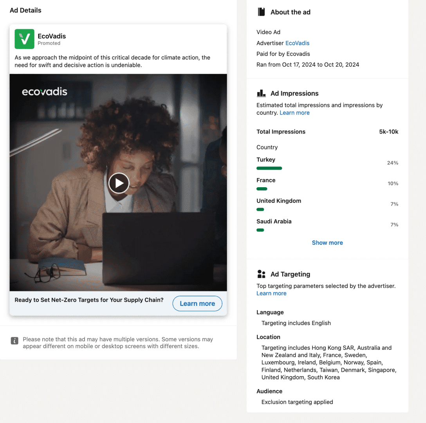Click the Ad Details heading
The width and height of the screenshot is (426, 423).
25,10
